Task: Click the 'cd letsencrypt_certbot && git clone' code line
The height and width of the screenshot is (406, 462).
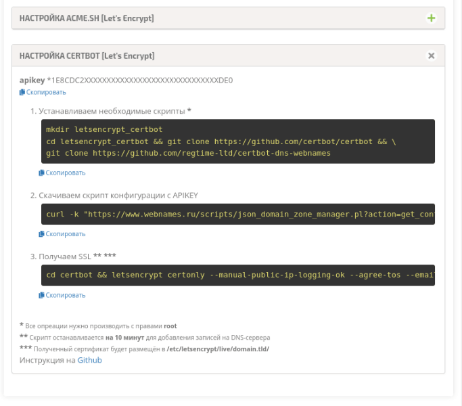Action: [x=221, y=141]
